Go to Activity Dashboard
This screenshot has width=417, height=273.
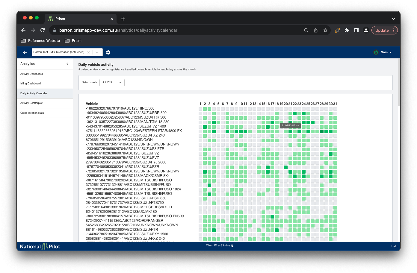[x=31, y=74]
